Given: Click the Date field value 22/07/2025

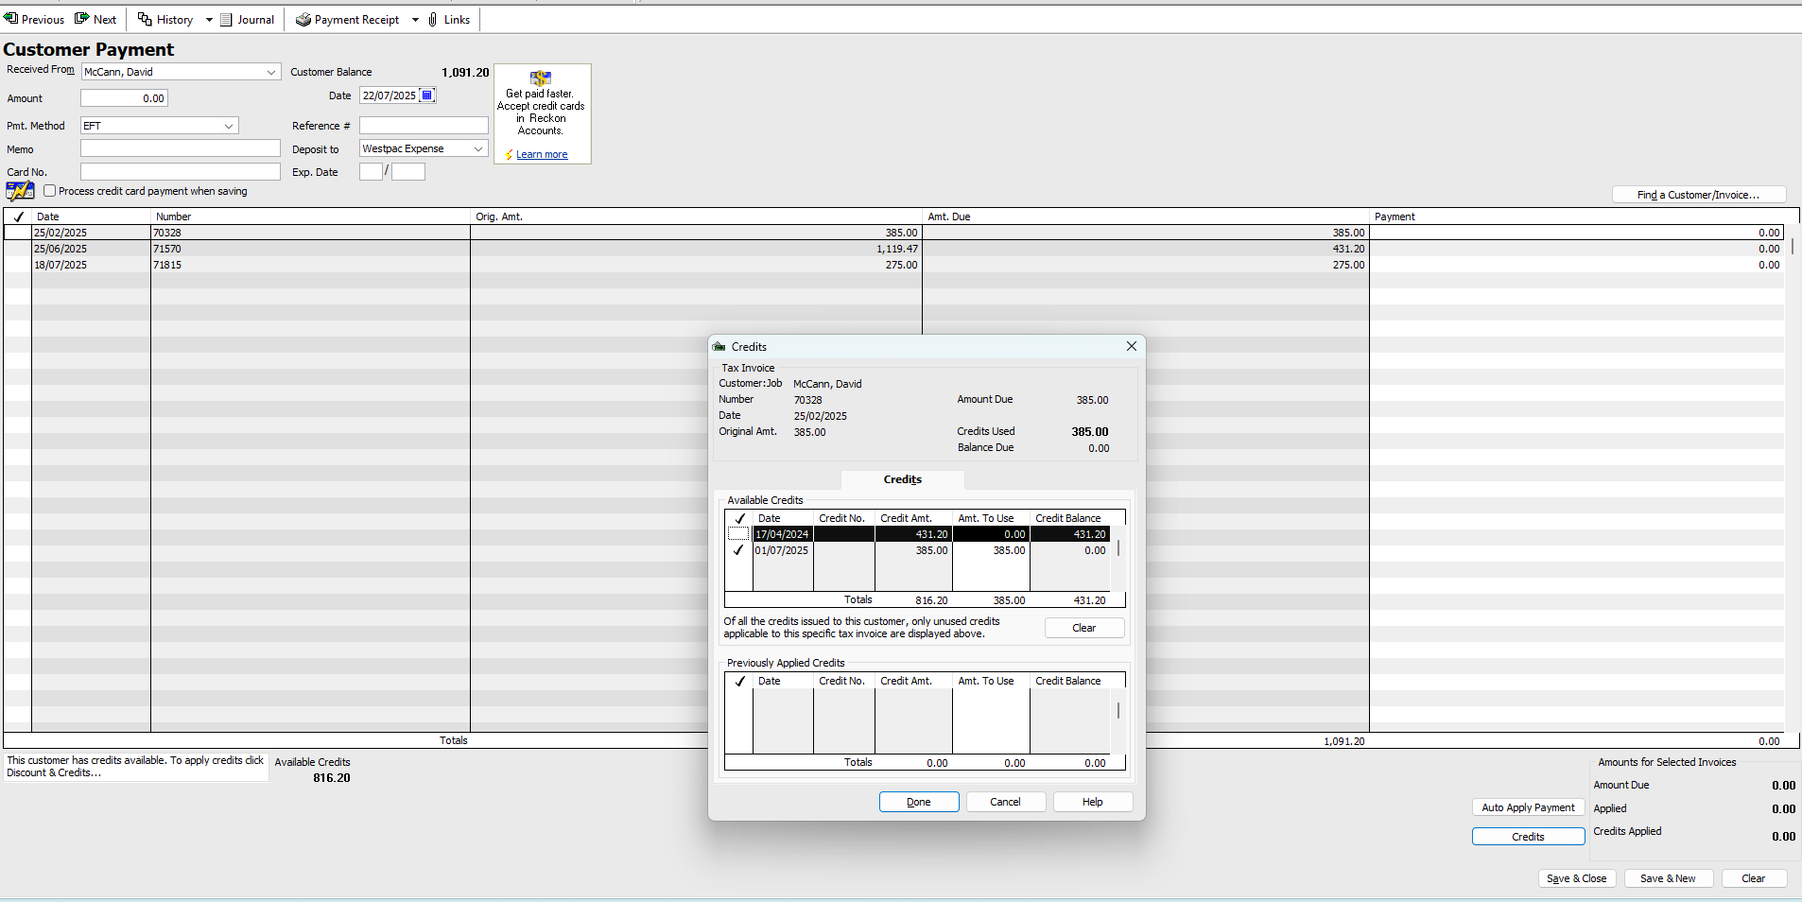Looking at the screenshot, I should pyautogui.click(x=390, y=95).
